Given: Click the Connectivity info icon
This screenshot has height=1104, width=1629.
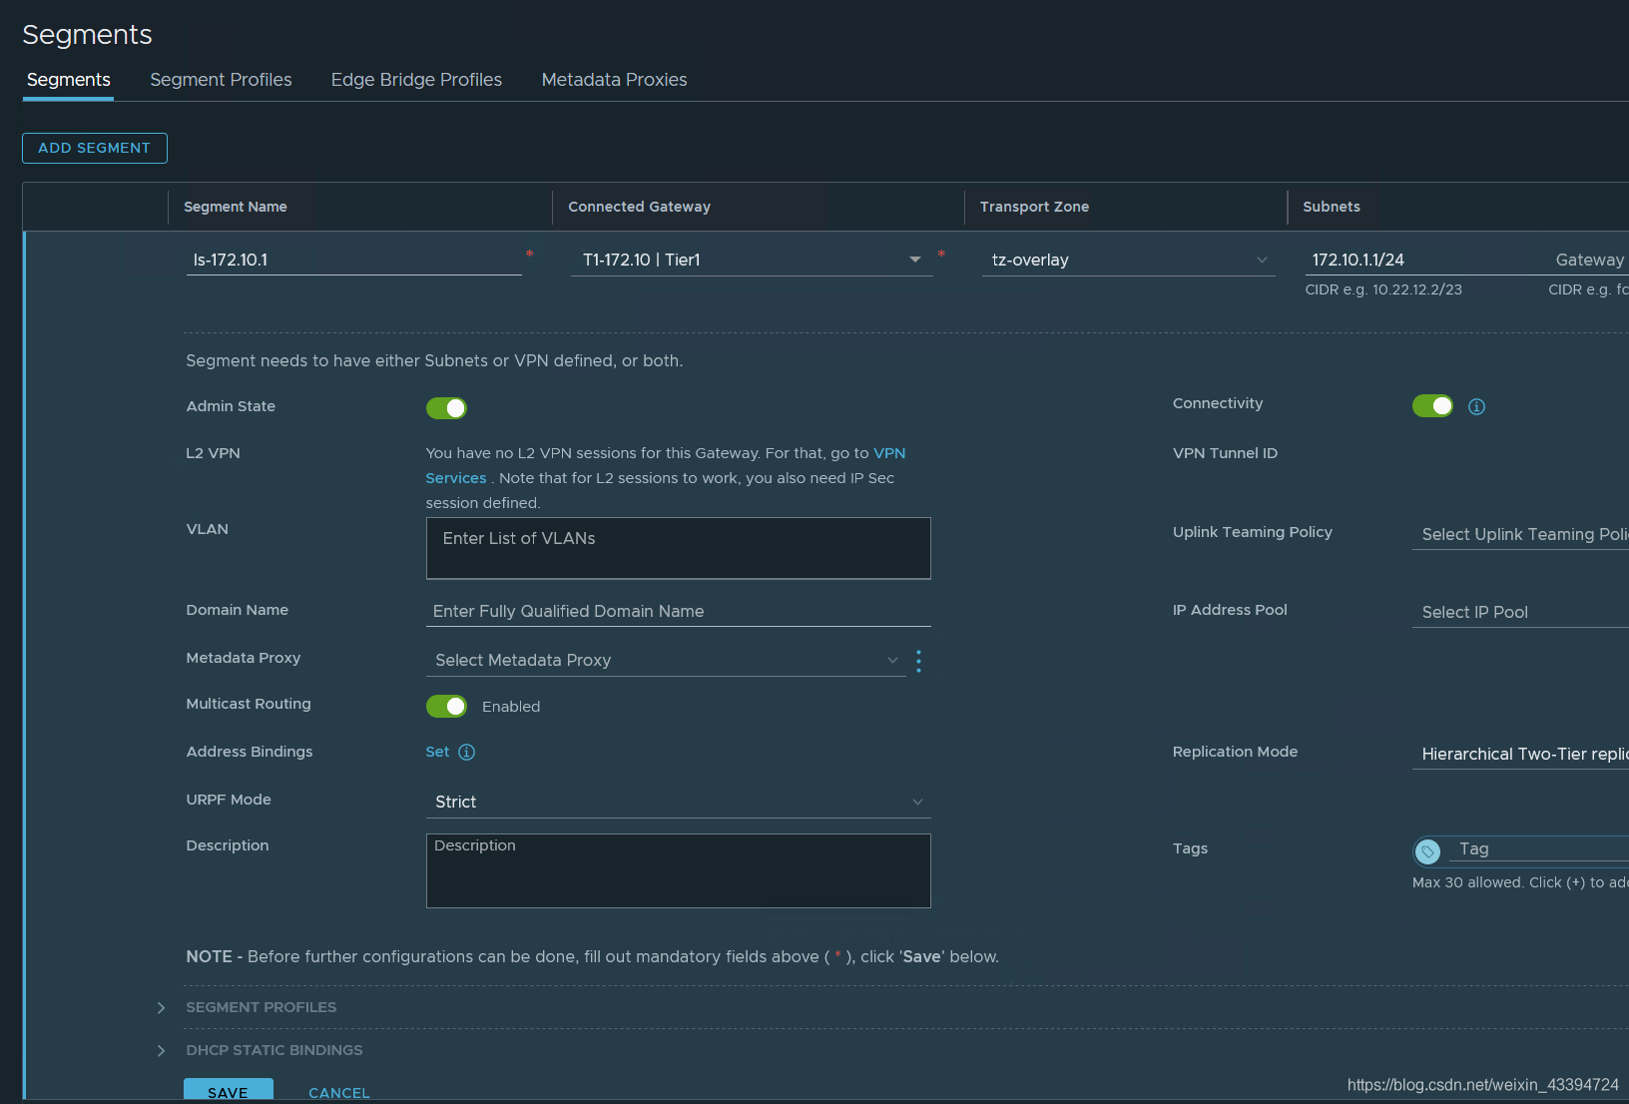Looking at the screenshot, I should point(1476,406).
